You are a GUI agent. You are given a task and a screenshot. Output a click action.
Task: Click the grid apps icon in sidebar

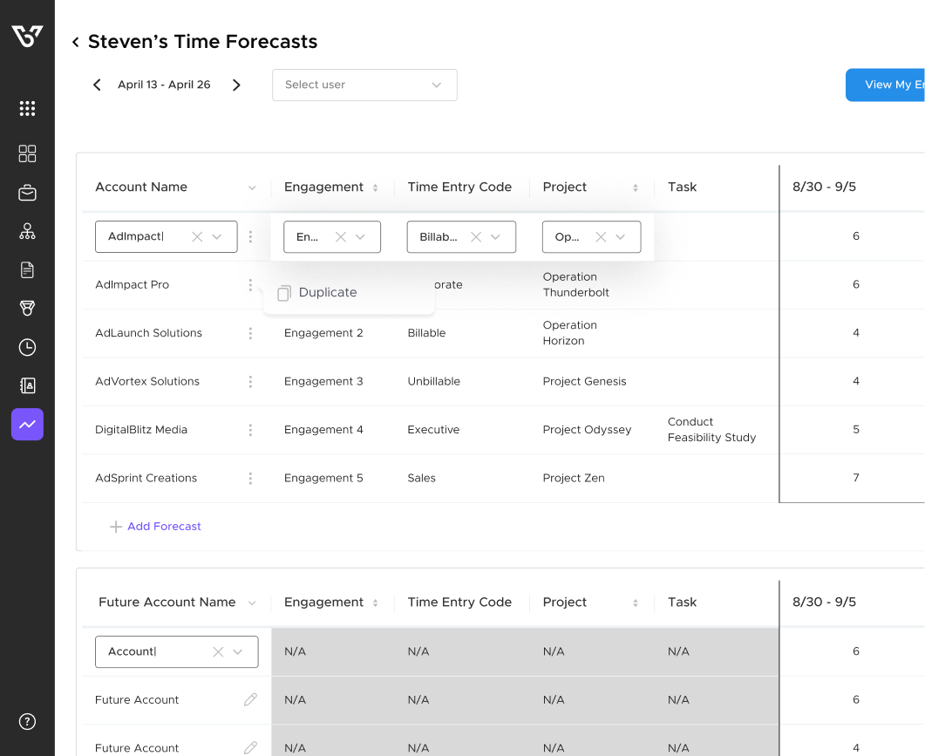(27, 108)
